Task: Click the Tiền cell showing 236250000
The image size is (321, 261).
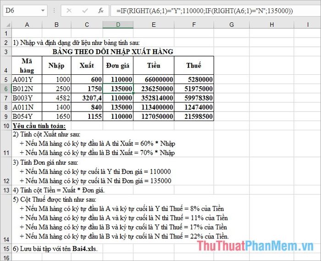Action: (154, 89)
